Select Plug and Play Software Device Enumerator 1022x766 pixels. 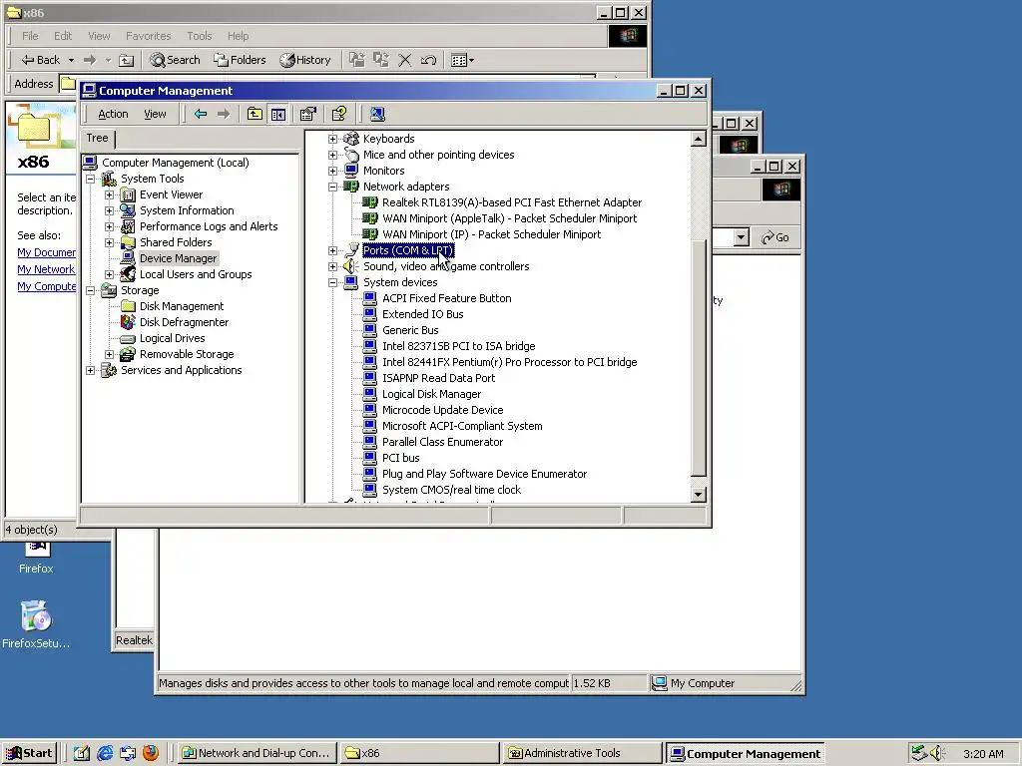(484, 474)
